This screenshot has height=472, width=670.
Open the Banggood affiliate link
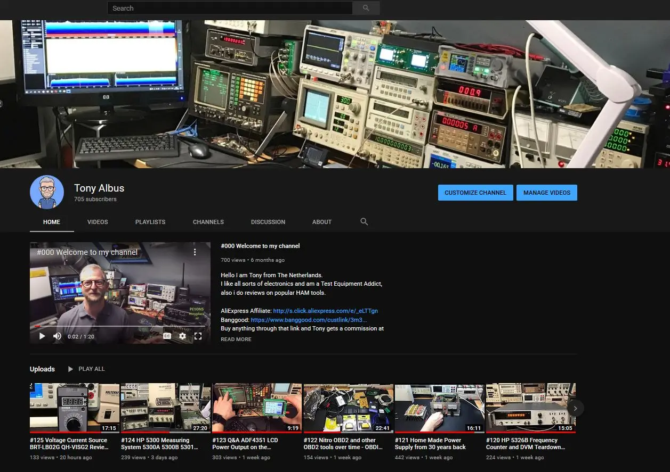(309, 320)
